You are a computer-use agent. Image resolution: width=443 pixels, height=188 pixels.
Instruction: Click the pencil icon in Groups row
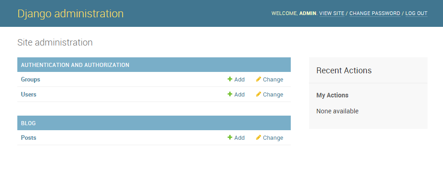(258, 79)
